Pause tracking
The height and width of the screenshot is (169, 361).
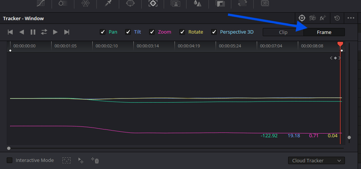tap(33, 32)
